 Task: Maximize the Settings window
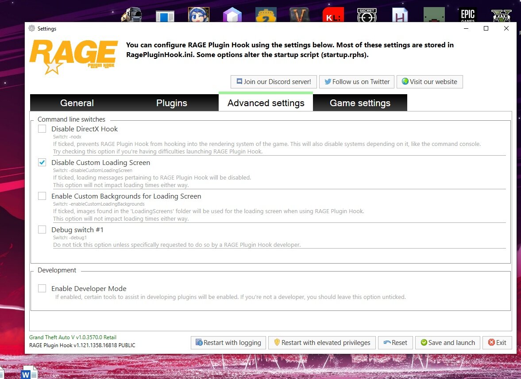486,28
